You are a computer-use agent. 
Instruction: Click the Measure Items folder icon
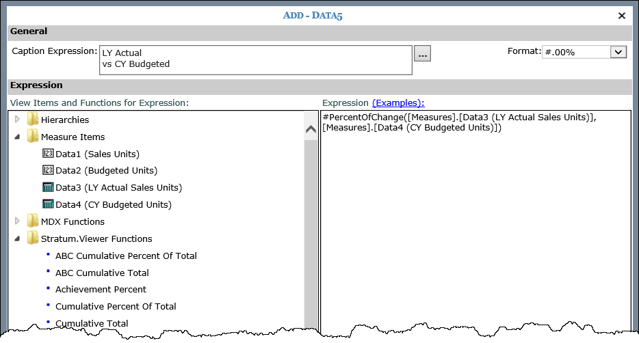pos(32,137)
